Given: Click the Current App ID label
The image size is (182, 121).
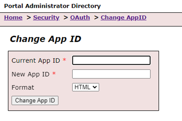Looking at the screenshot, I should click(x=36, y=60).
